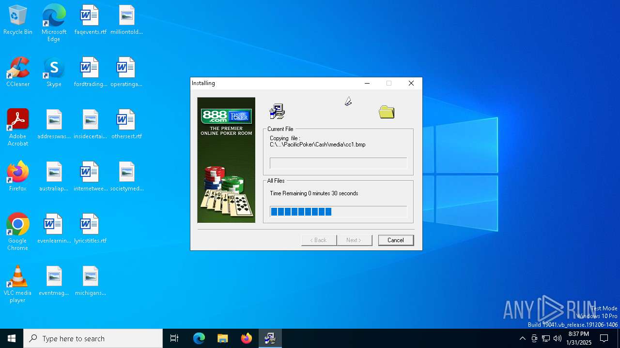Screen dimensions: 620x348
Task: Click the Cancel button in installer
Action: click(396, 240)
